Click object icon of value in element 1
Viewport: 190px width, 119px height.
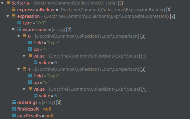[30, 89]
